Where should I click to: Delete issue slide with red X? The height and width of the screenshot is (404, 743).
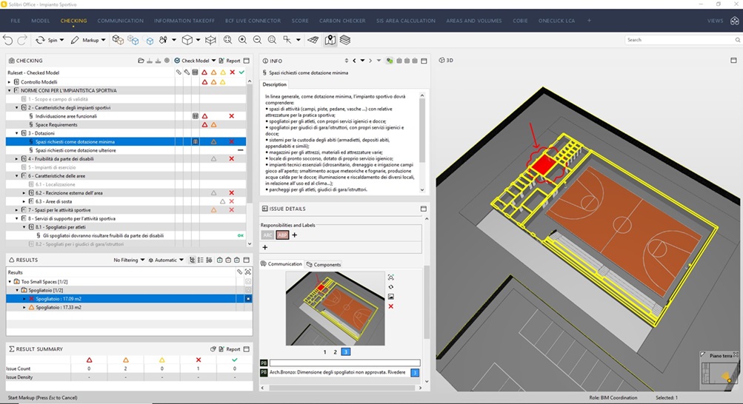[x=391, y=306]
